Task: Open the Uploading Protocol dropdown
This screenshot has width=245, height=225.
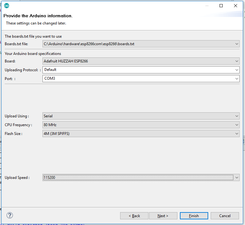Action: point(141,70)
